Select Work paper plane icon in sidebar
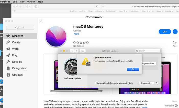This screenshot has width=179, height=108. pyautogui.click(x=8, y=49)
